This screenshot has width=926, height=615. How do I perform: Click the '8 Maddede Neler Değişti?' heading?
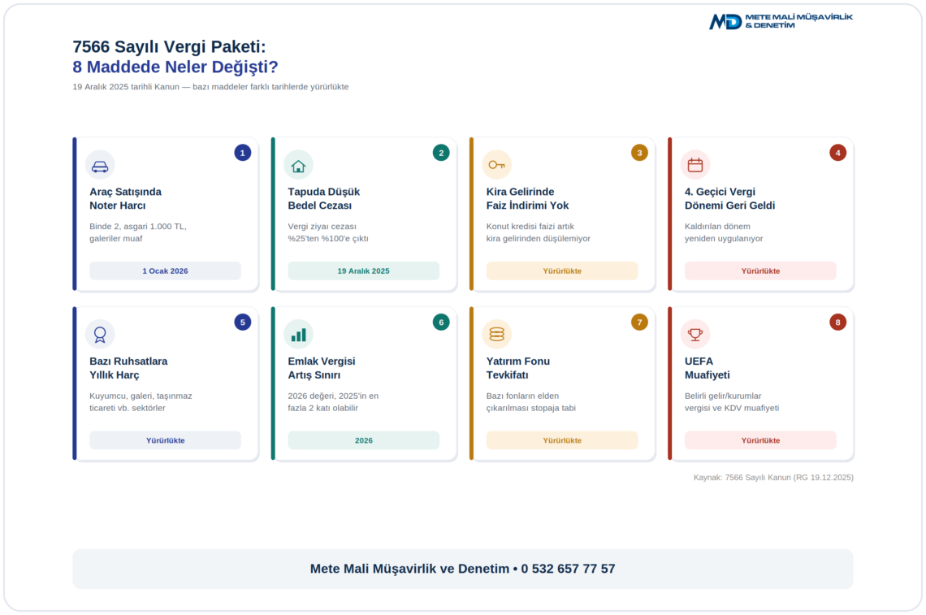[x=175, y=67]
